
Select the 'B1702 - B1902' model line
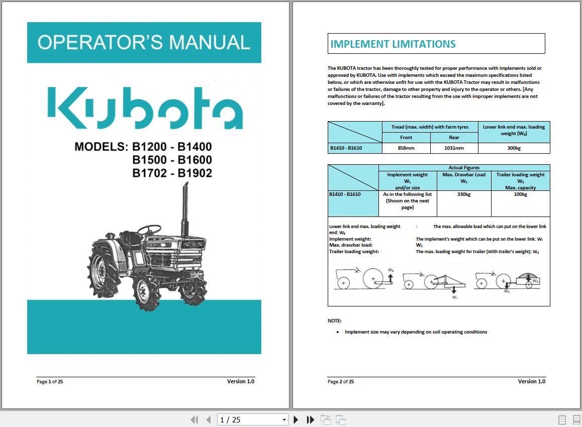click(172, 173)
